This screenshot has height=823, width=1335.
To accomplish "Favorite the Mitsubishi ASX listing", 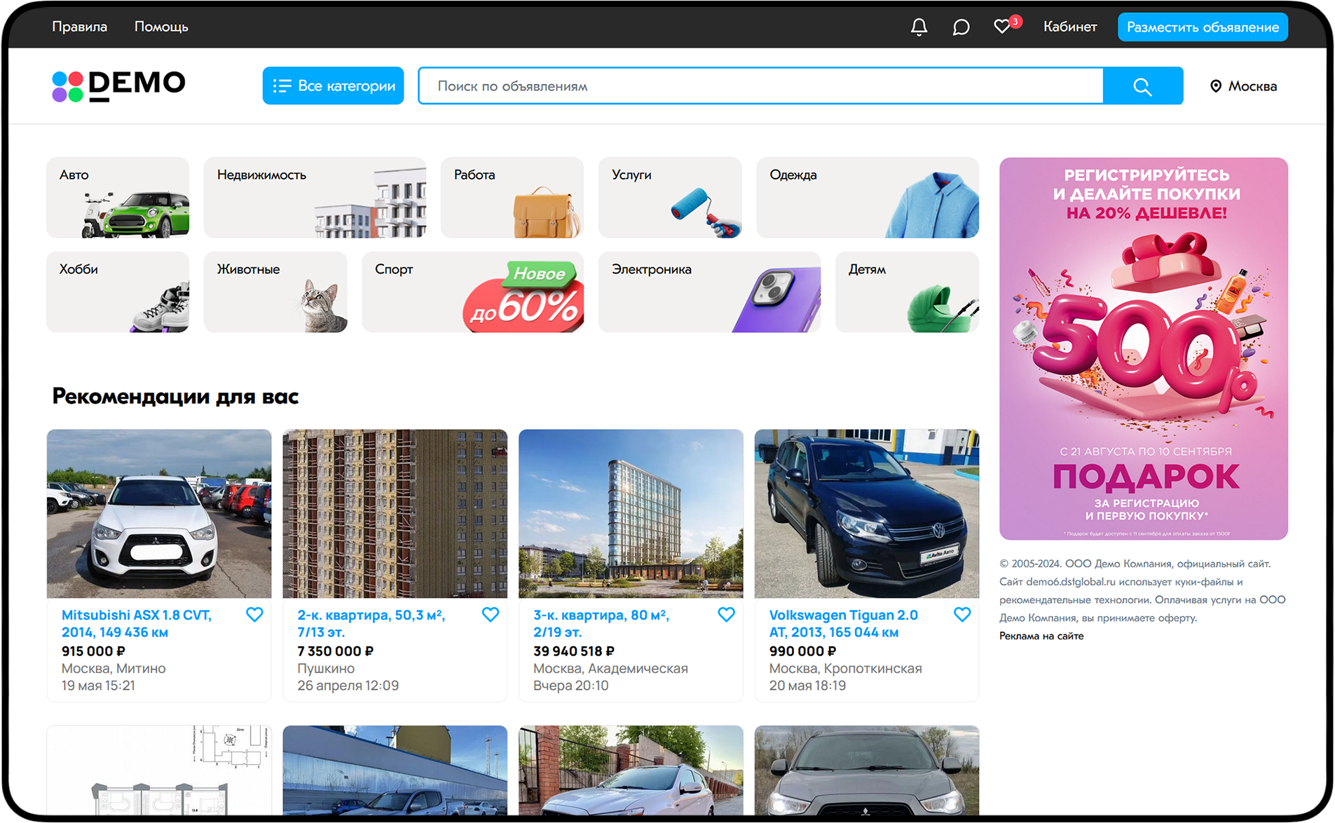I will 254,615.
